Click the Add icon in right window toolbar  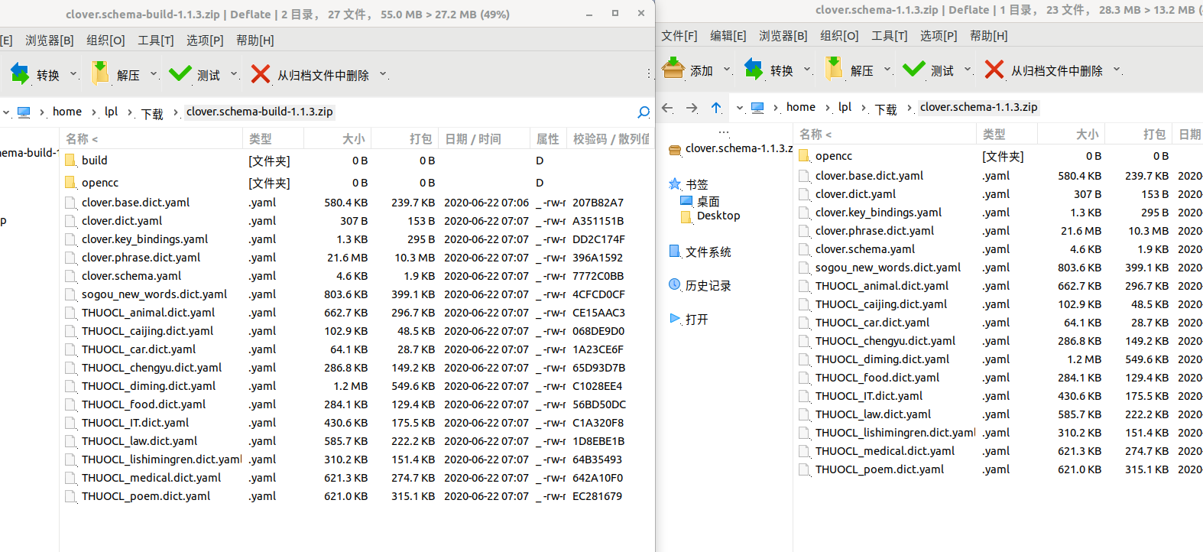[673, 69]
